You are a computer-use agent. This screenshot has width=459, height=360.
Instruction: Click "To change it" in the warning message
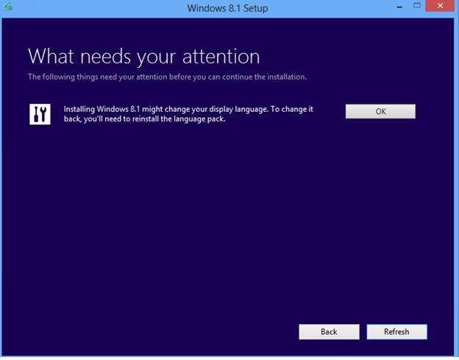coord(292,109)
